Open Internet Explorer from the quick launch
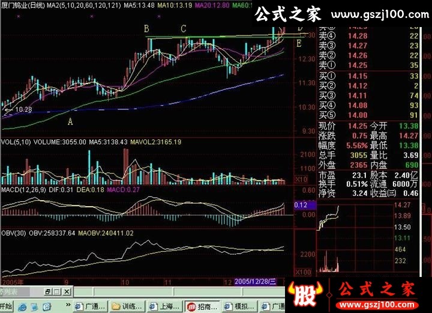The image size is (432, 313). click(x=23, y=307)
